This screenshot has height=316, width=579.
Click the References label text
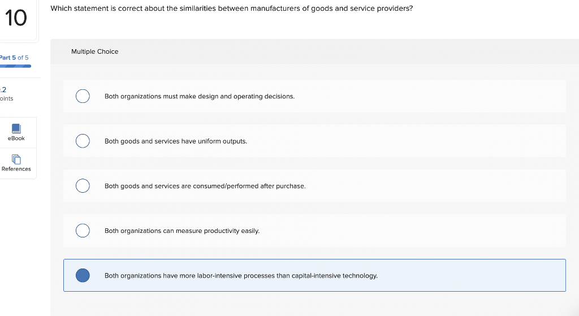pos(16,169)
